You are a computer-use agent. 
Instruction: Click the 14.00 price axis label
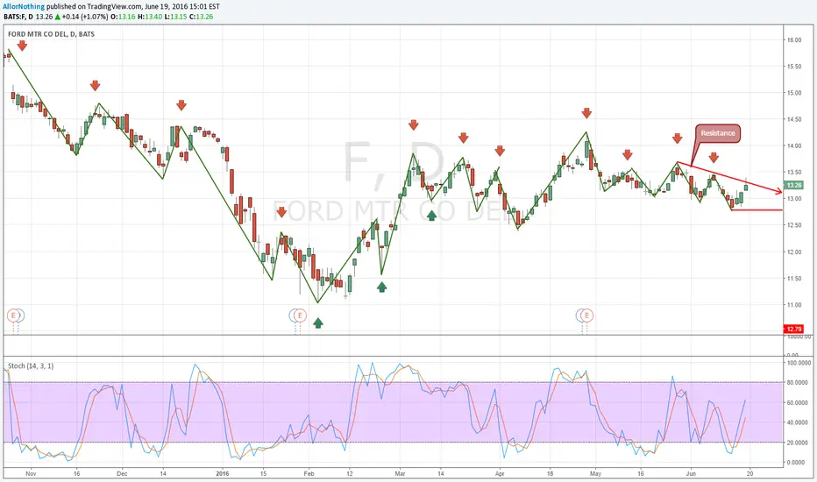click(x=794, y=145)
